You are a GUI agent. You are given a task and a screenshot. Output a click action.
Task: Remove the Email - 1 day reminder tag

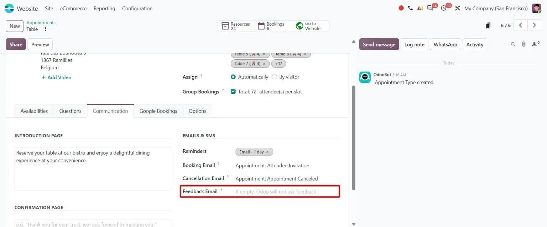[x=267, y=152]
